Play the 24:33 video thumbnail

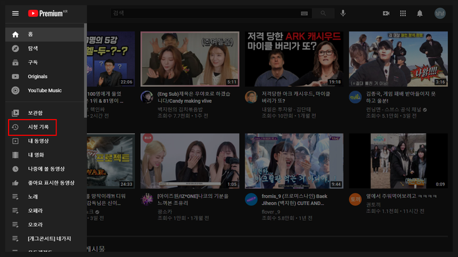coord(111,161)
